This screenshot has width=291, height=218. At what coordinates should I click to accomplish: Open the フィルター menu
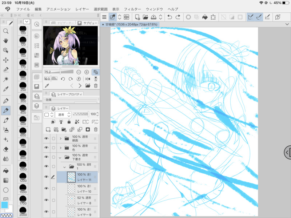point(132,9)
